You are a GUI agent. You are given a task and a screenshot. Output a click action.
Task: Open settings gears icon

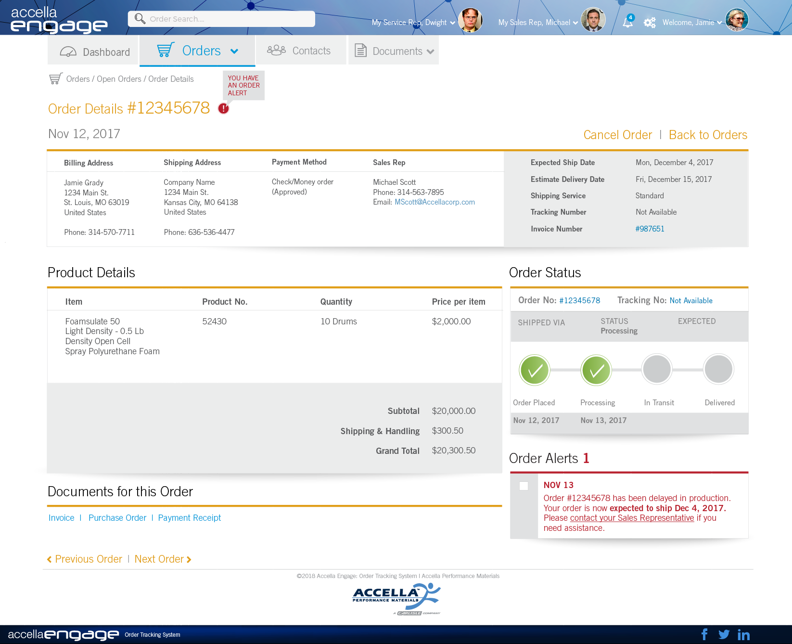(x=650, y=23)
